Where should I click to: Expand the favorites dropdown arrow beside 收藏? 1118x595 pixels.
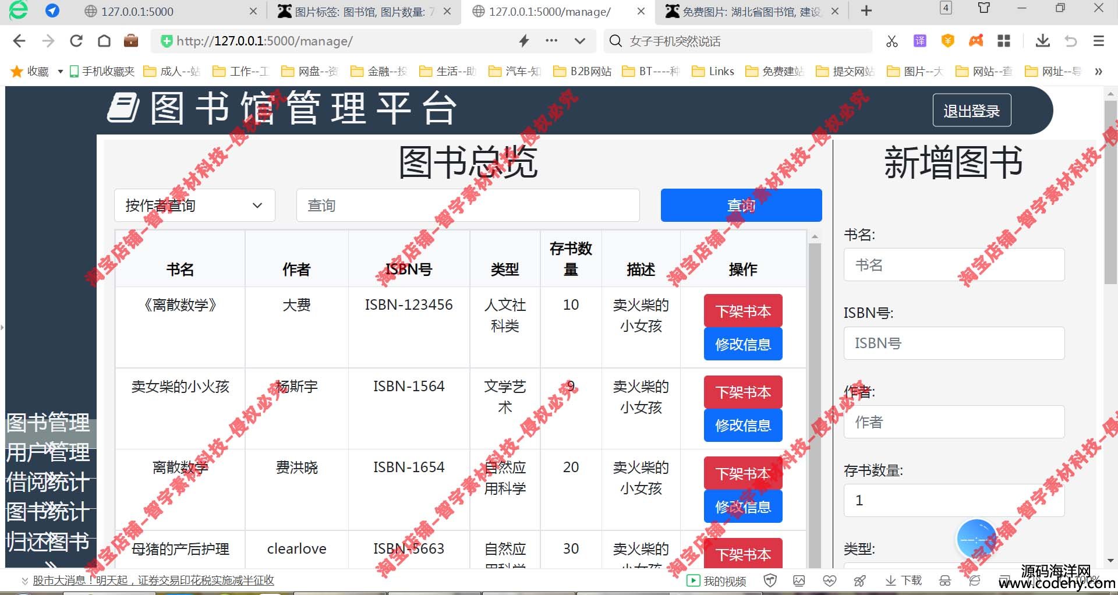click(x=60, y=72)
